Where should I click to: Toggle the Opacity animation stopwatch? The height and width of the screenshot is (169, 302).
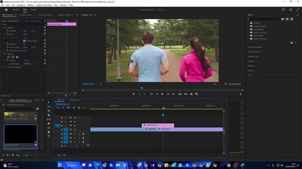(x=8, y=61)
